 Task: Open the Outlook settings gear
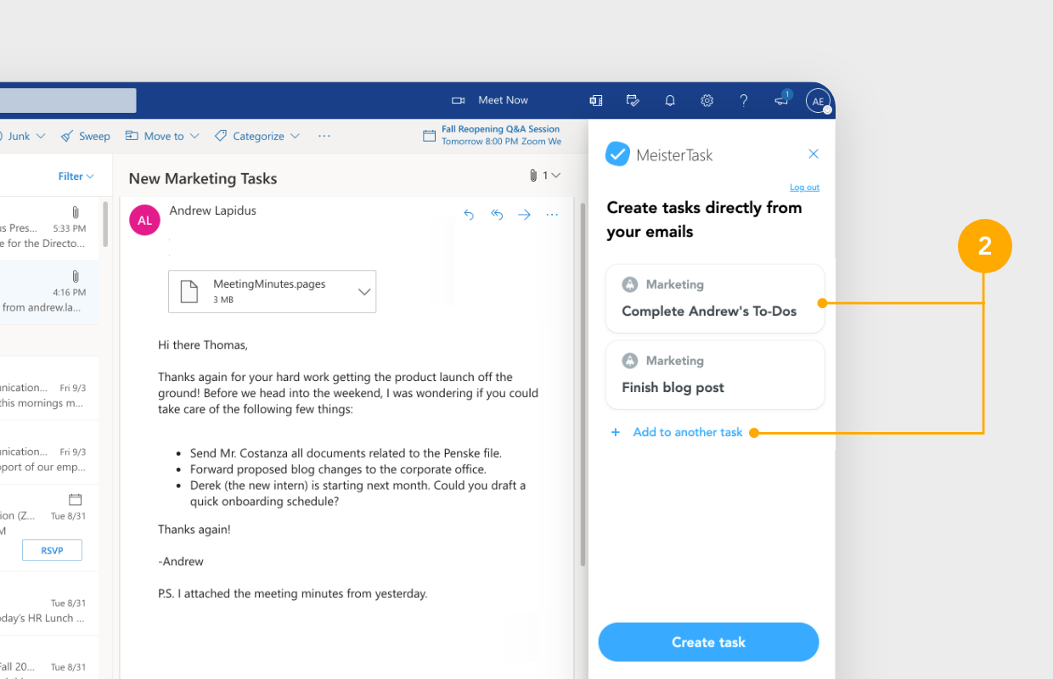point(707,100)
